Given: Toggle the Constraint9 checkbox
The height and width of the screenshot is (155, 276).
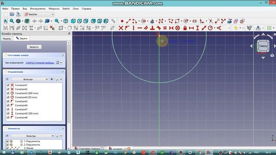Looking at the screenshot, I should 8,118.
